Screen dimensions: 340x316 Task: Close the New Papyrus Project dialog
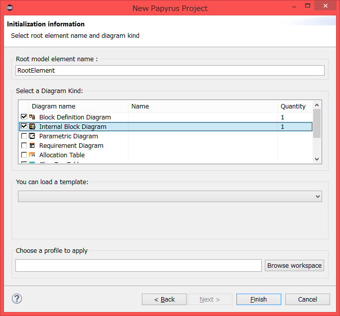pos(325,5)
